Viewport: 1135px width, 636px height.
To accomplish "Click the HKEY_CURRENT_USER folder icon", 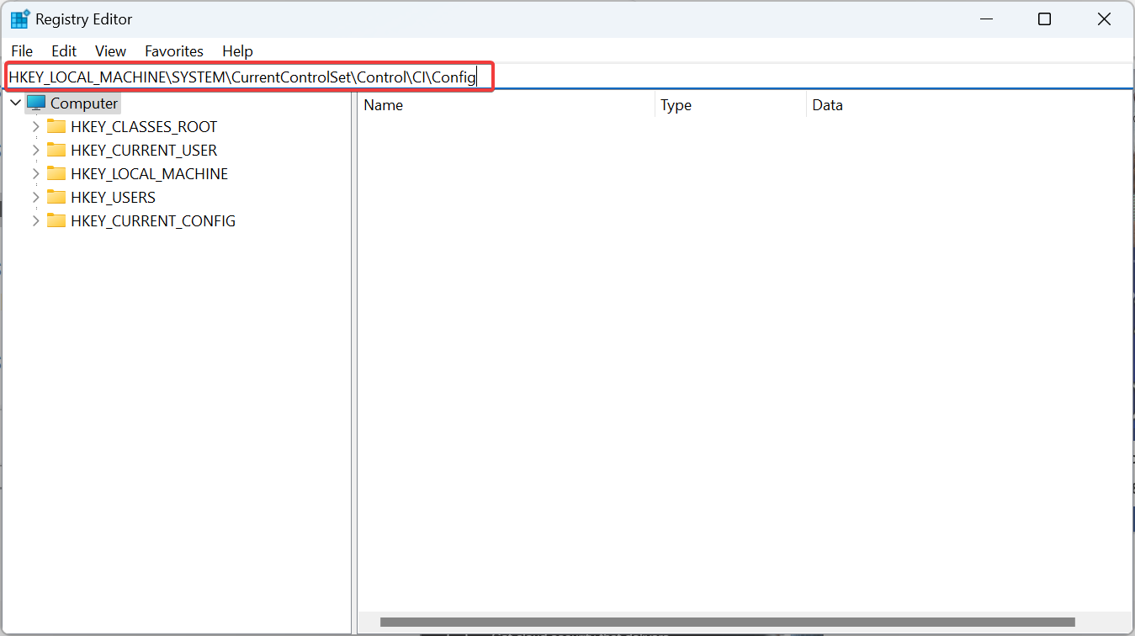I will coord(56,151).
